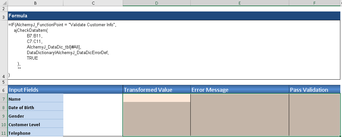This screenshot has width=342, height=137.
Task: Select the Date of Birth label cell
Action: [x=35, y=107]
